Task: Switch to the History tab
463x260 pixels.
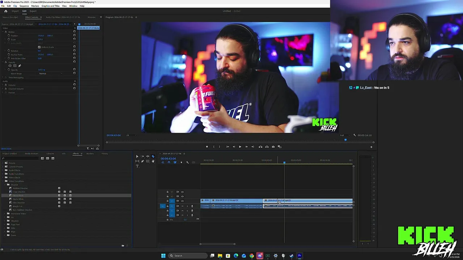Action: click(105, 153)
